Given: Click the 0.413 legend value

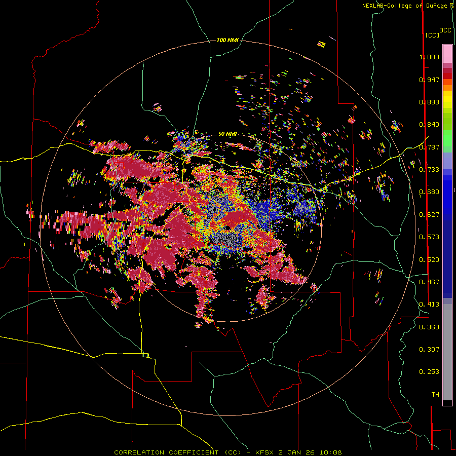Looking at the screenshot, I should point(429,305).
